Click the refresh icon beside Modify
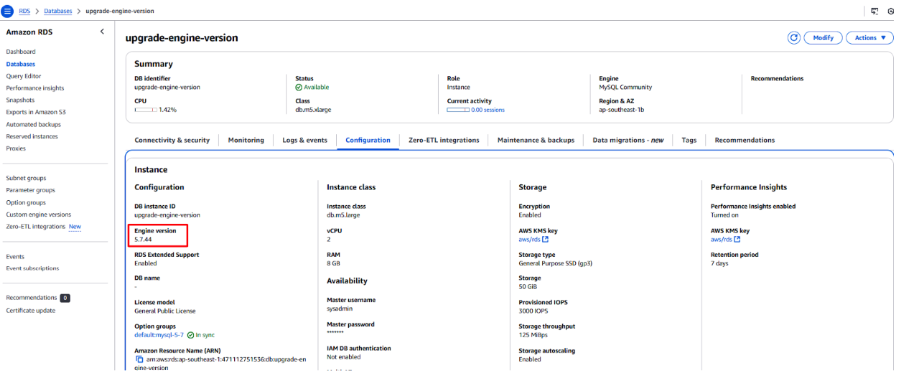 click(x=794, y=38)
